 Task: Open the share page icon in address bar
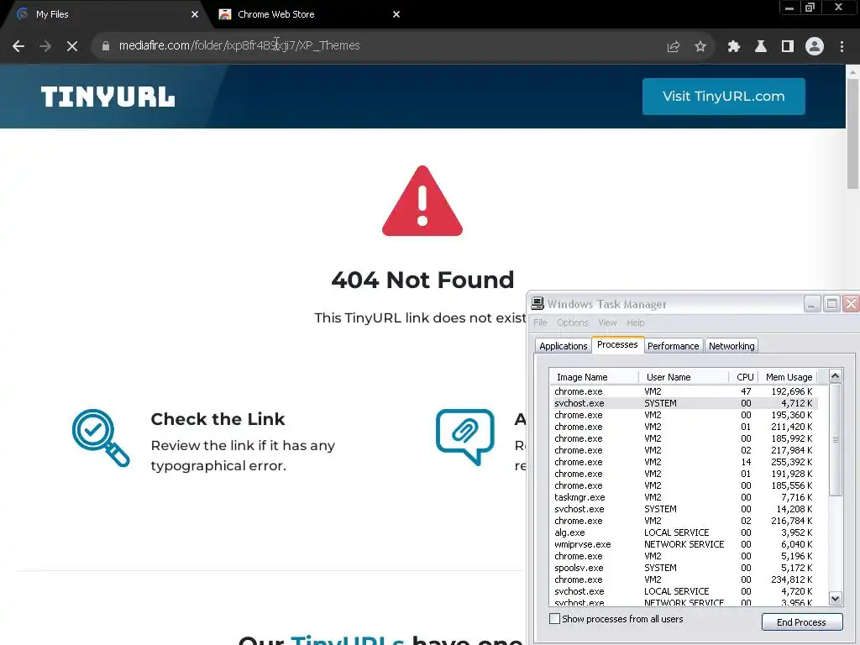[673, 47]
